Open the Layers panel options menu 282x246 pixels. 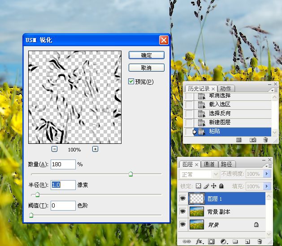click(x=269, y=166)
